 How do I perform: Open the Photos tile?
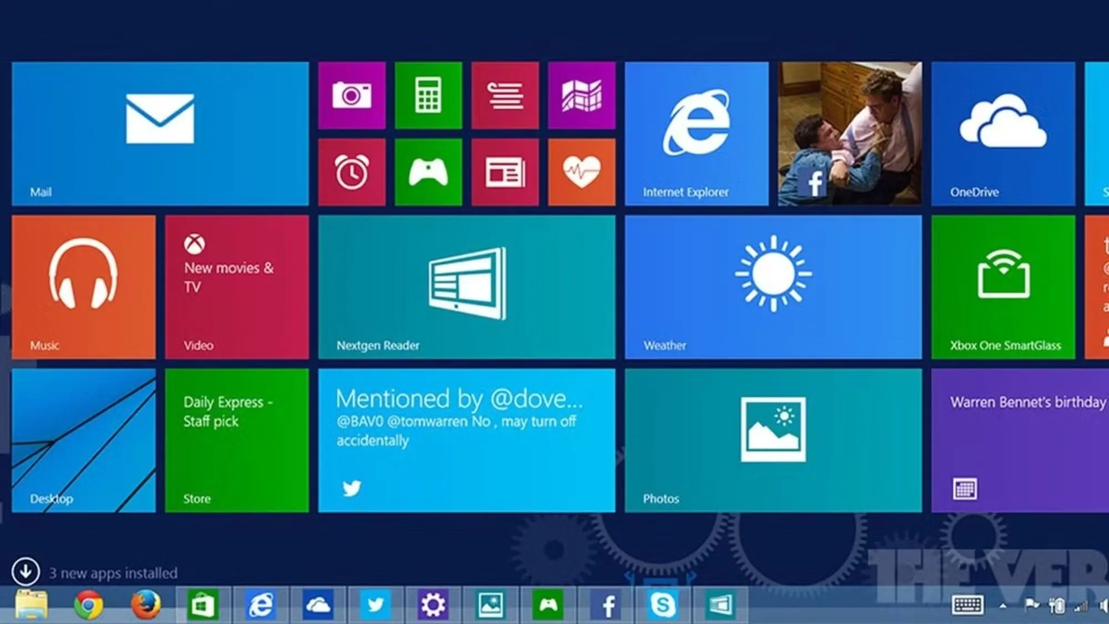pyautogui.click(x=774, y=440)
